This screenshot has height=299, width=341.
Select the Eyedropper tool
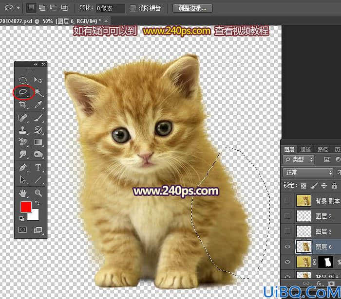(x=38, y=105)
